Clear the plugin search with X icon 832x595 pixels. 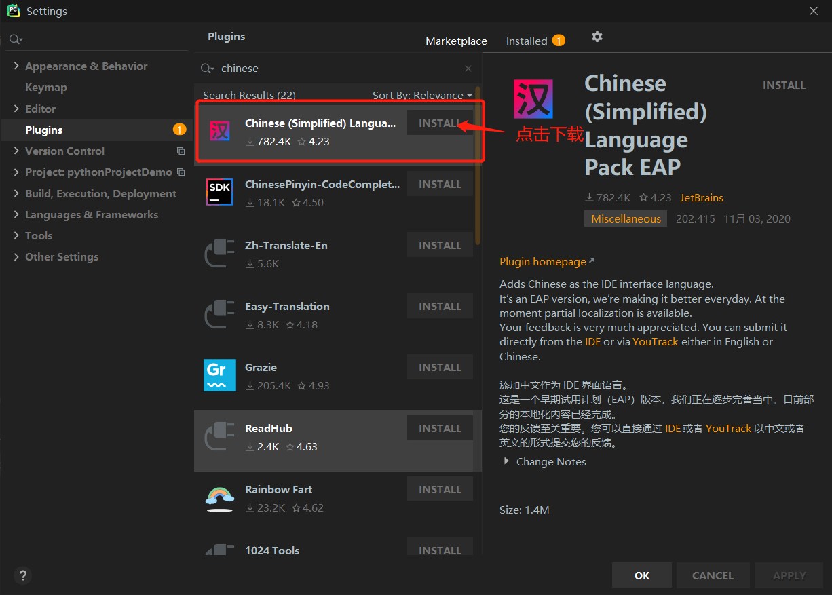coord(468,69)
